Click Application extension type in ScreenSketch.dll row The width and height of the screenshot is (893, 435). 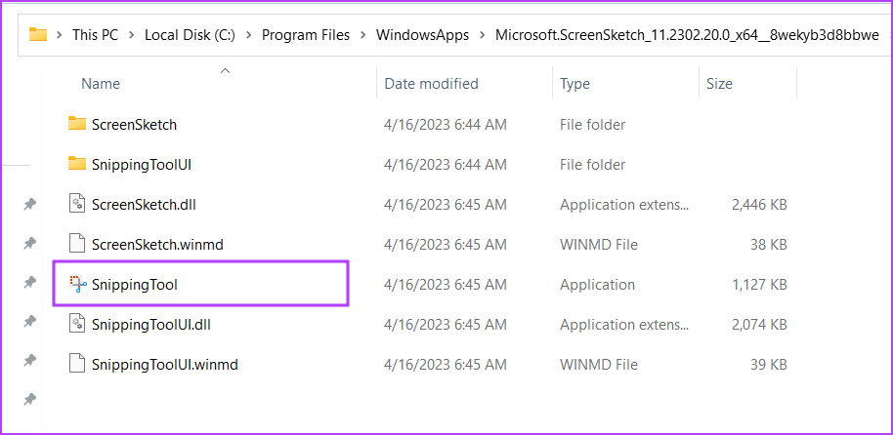(x=624, y=205)
